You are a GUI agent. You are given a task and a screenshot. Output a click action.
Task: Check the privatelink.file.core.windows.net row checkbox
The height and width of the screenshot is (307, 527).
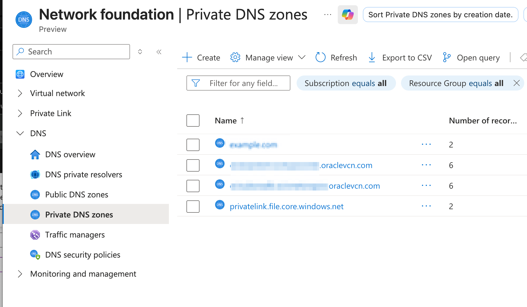point(193,206)
